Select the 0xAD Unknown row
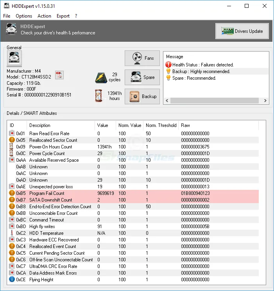This screenshot has width=274, height=291. pyautogui.click(x=133, y=180)
